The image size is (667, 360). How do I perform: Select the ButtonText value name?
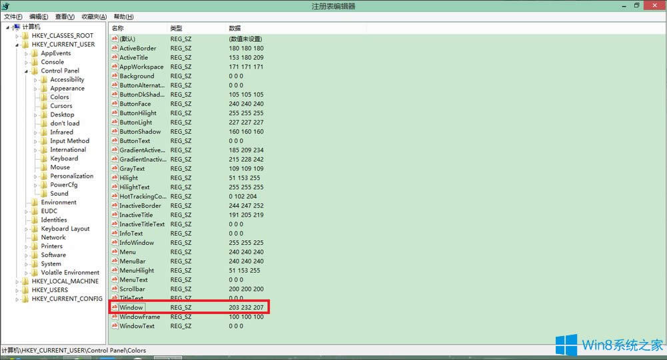pos(135,140)
